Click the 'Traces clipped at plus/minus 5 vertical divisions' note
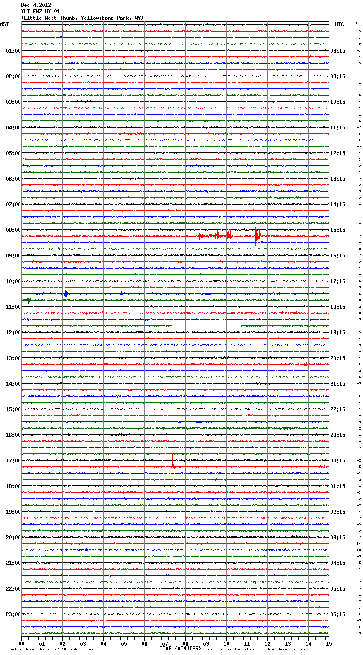Image resolution: width=363 pixels, height=655 pixels. (258, 649)
